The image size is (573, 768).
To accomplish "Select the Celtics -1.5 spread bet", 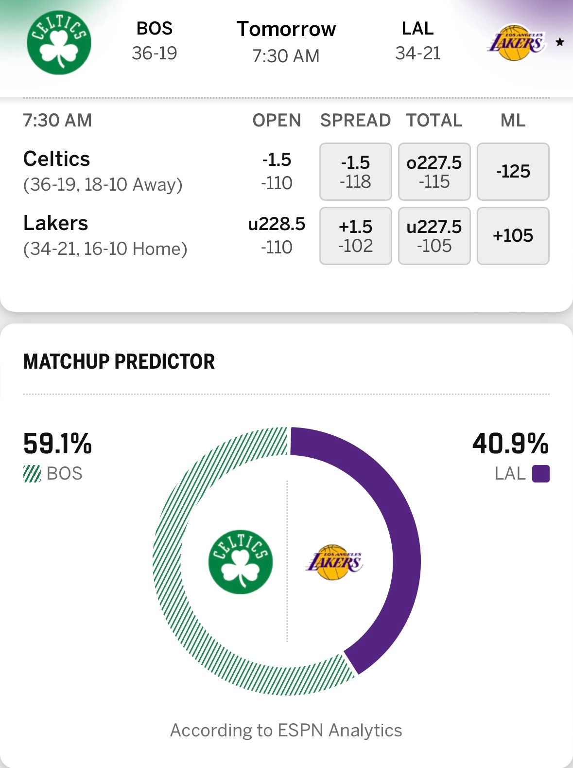I will tap(355, 171).
